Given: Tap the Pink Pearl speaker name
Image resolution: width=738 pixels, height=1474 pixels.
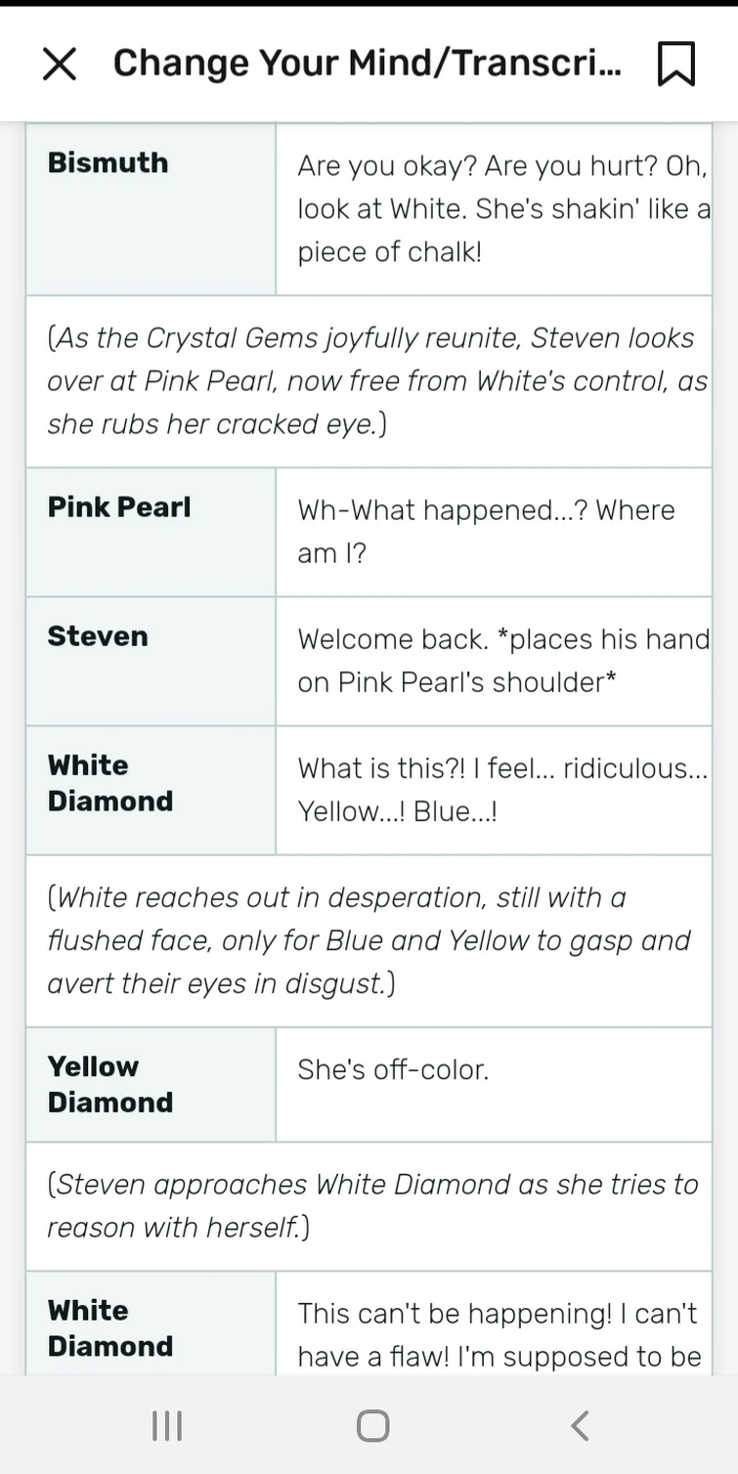Looking at the screenshot, I should click(x=119, y=507).
